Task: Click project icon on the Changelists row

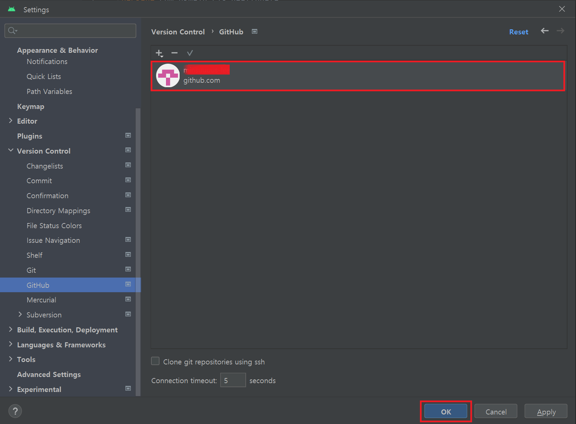Action: point(128,165)
